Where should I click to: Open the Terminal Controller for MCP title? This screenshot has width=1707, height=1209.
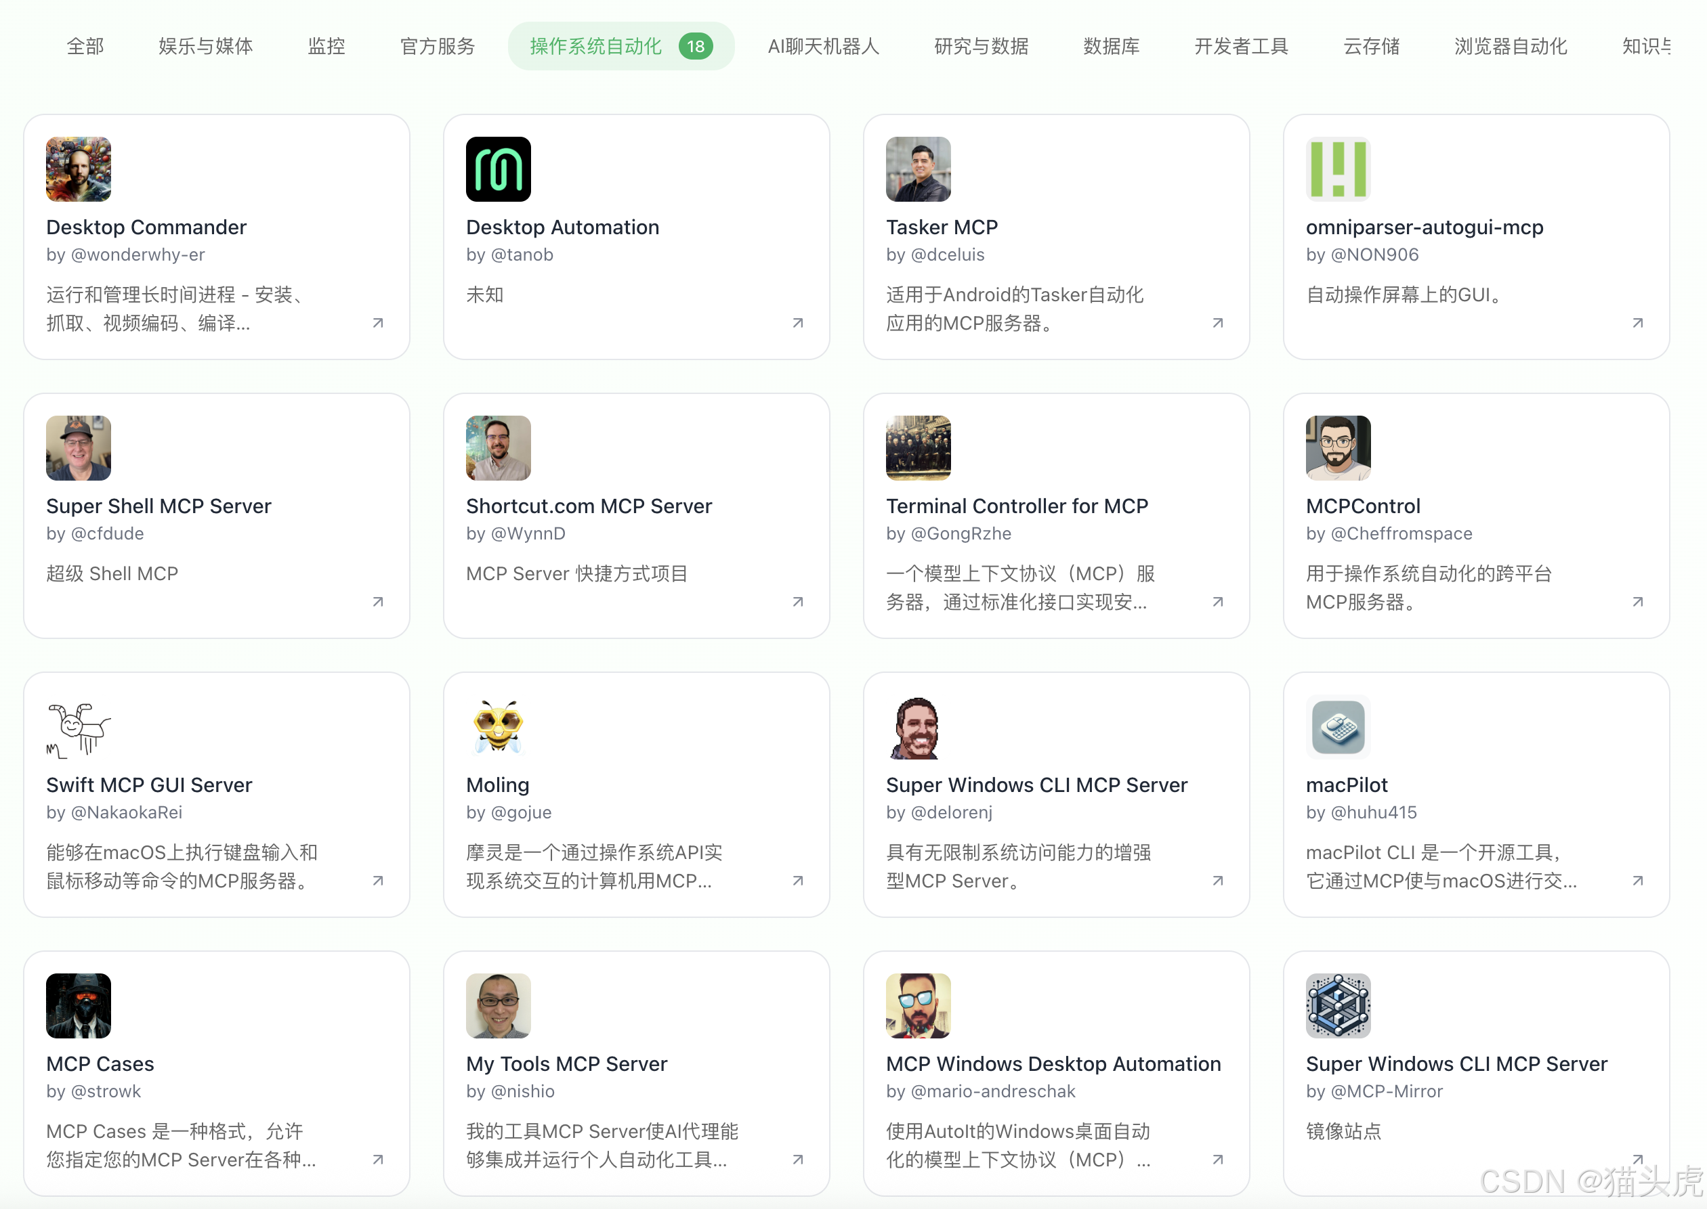pyautogui.click(x=1017, y=506)
